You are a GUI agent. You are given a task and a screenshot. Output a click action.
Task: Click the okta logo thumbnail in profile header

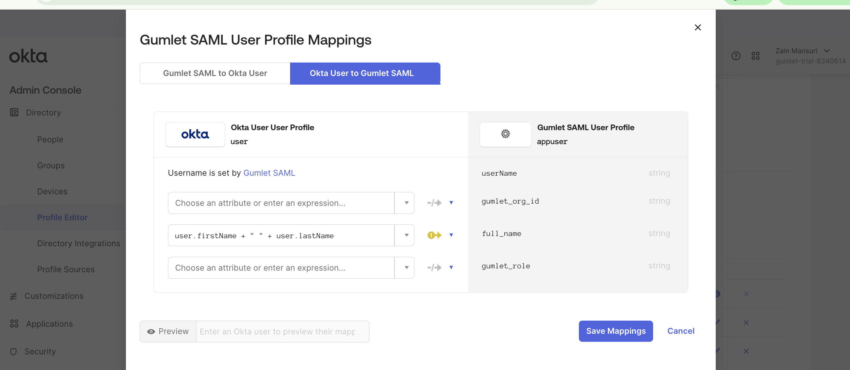195,134
